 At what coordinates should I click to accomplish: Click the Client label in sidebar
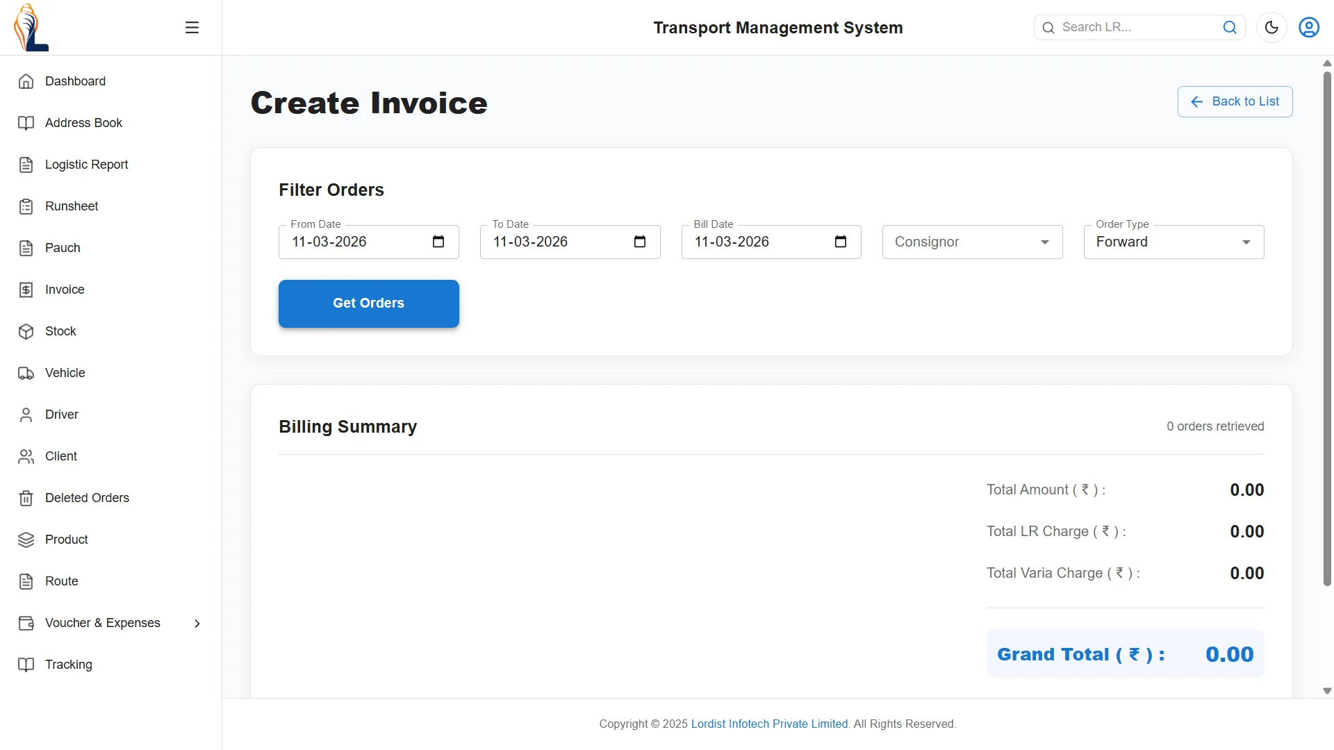click(x=61, y=456)
